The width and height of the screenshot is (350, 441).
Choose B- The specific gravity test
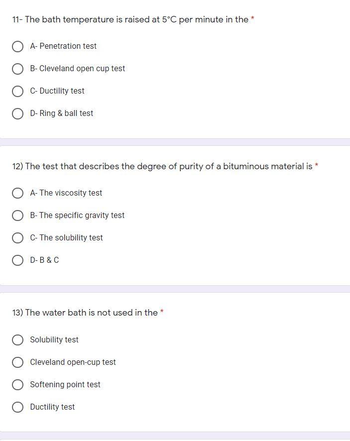tap(17, 216)
